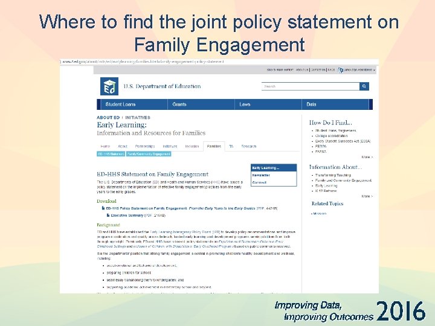This screenshot has width=435, height=326.
Task: Click the Early Learning box header
Action: coord(274,168)
